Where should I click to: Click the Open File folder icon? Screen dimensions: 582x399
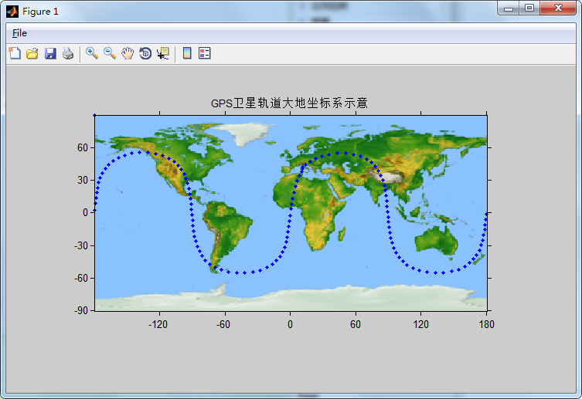32,53
